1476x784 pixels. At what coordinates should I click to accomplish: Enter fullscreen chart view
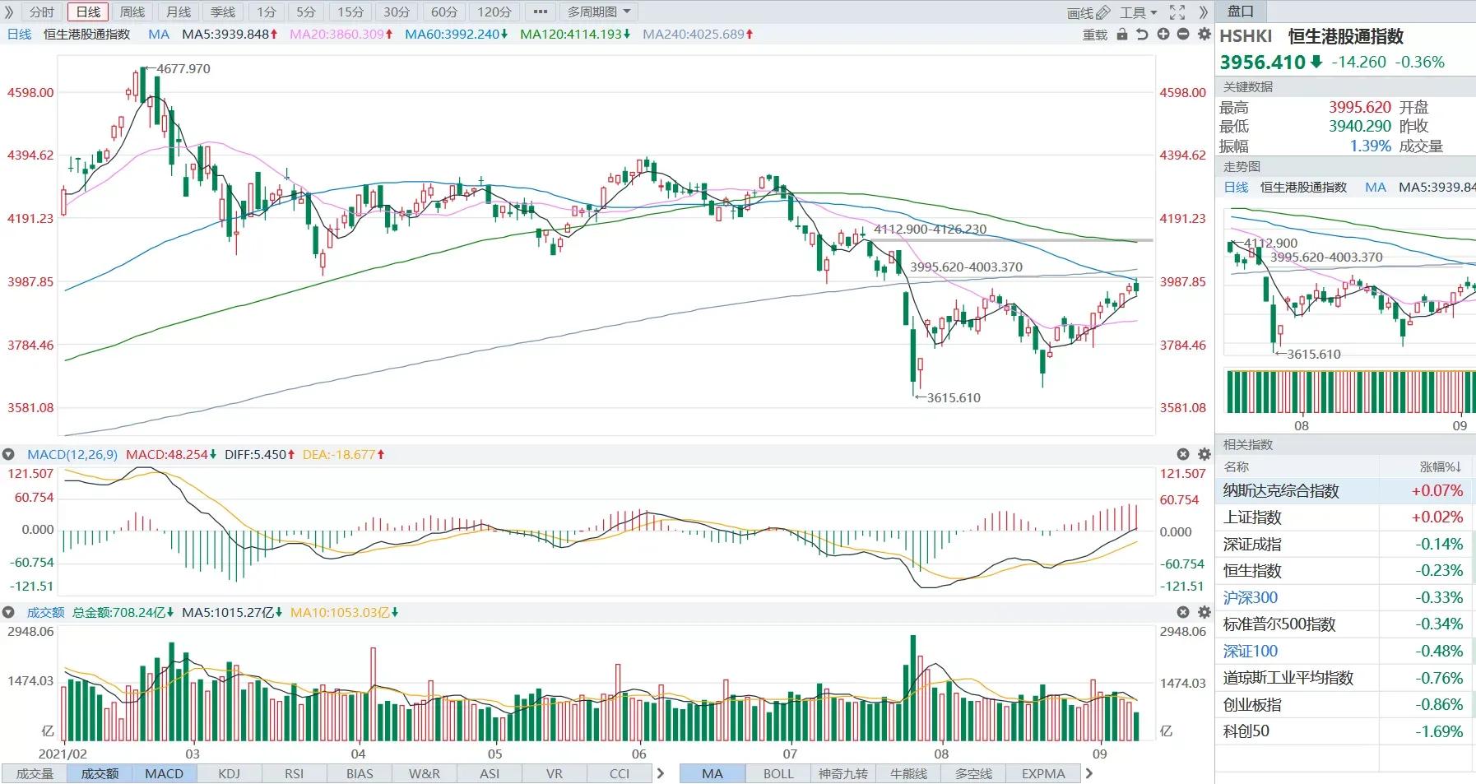pos(1177,12)
